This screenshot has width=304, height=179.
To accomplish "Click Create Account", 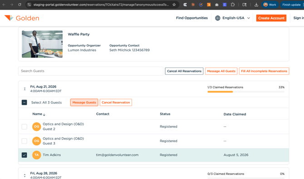I will [271, 18].
